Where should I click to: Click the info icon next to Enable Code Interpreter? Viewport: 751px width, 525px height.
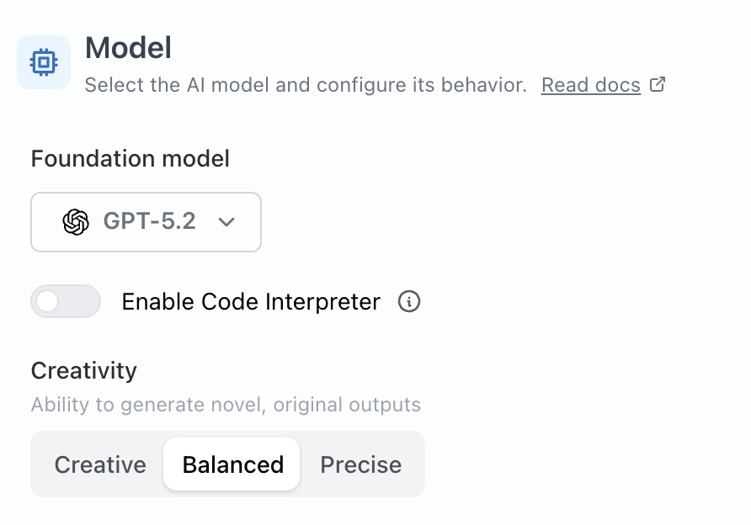(x=409, y=301)
